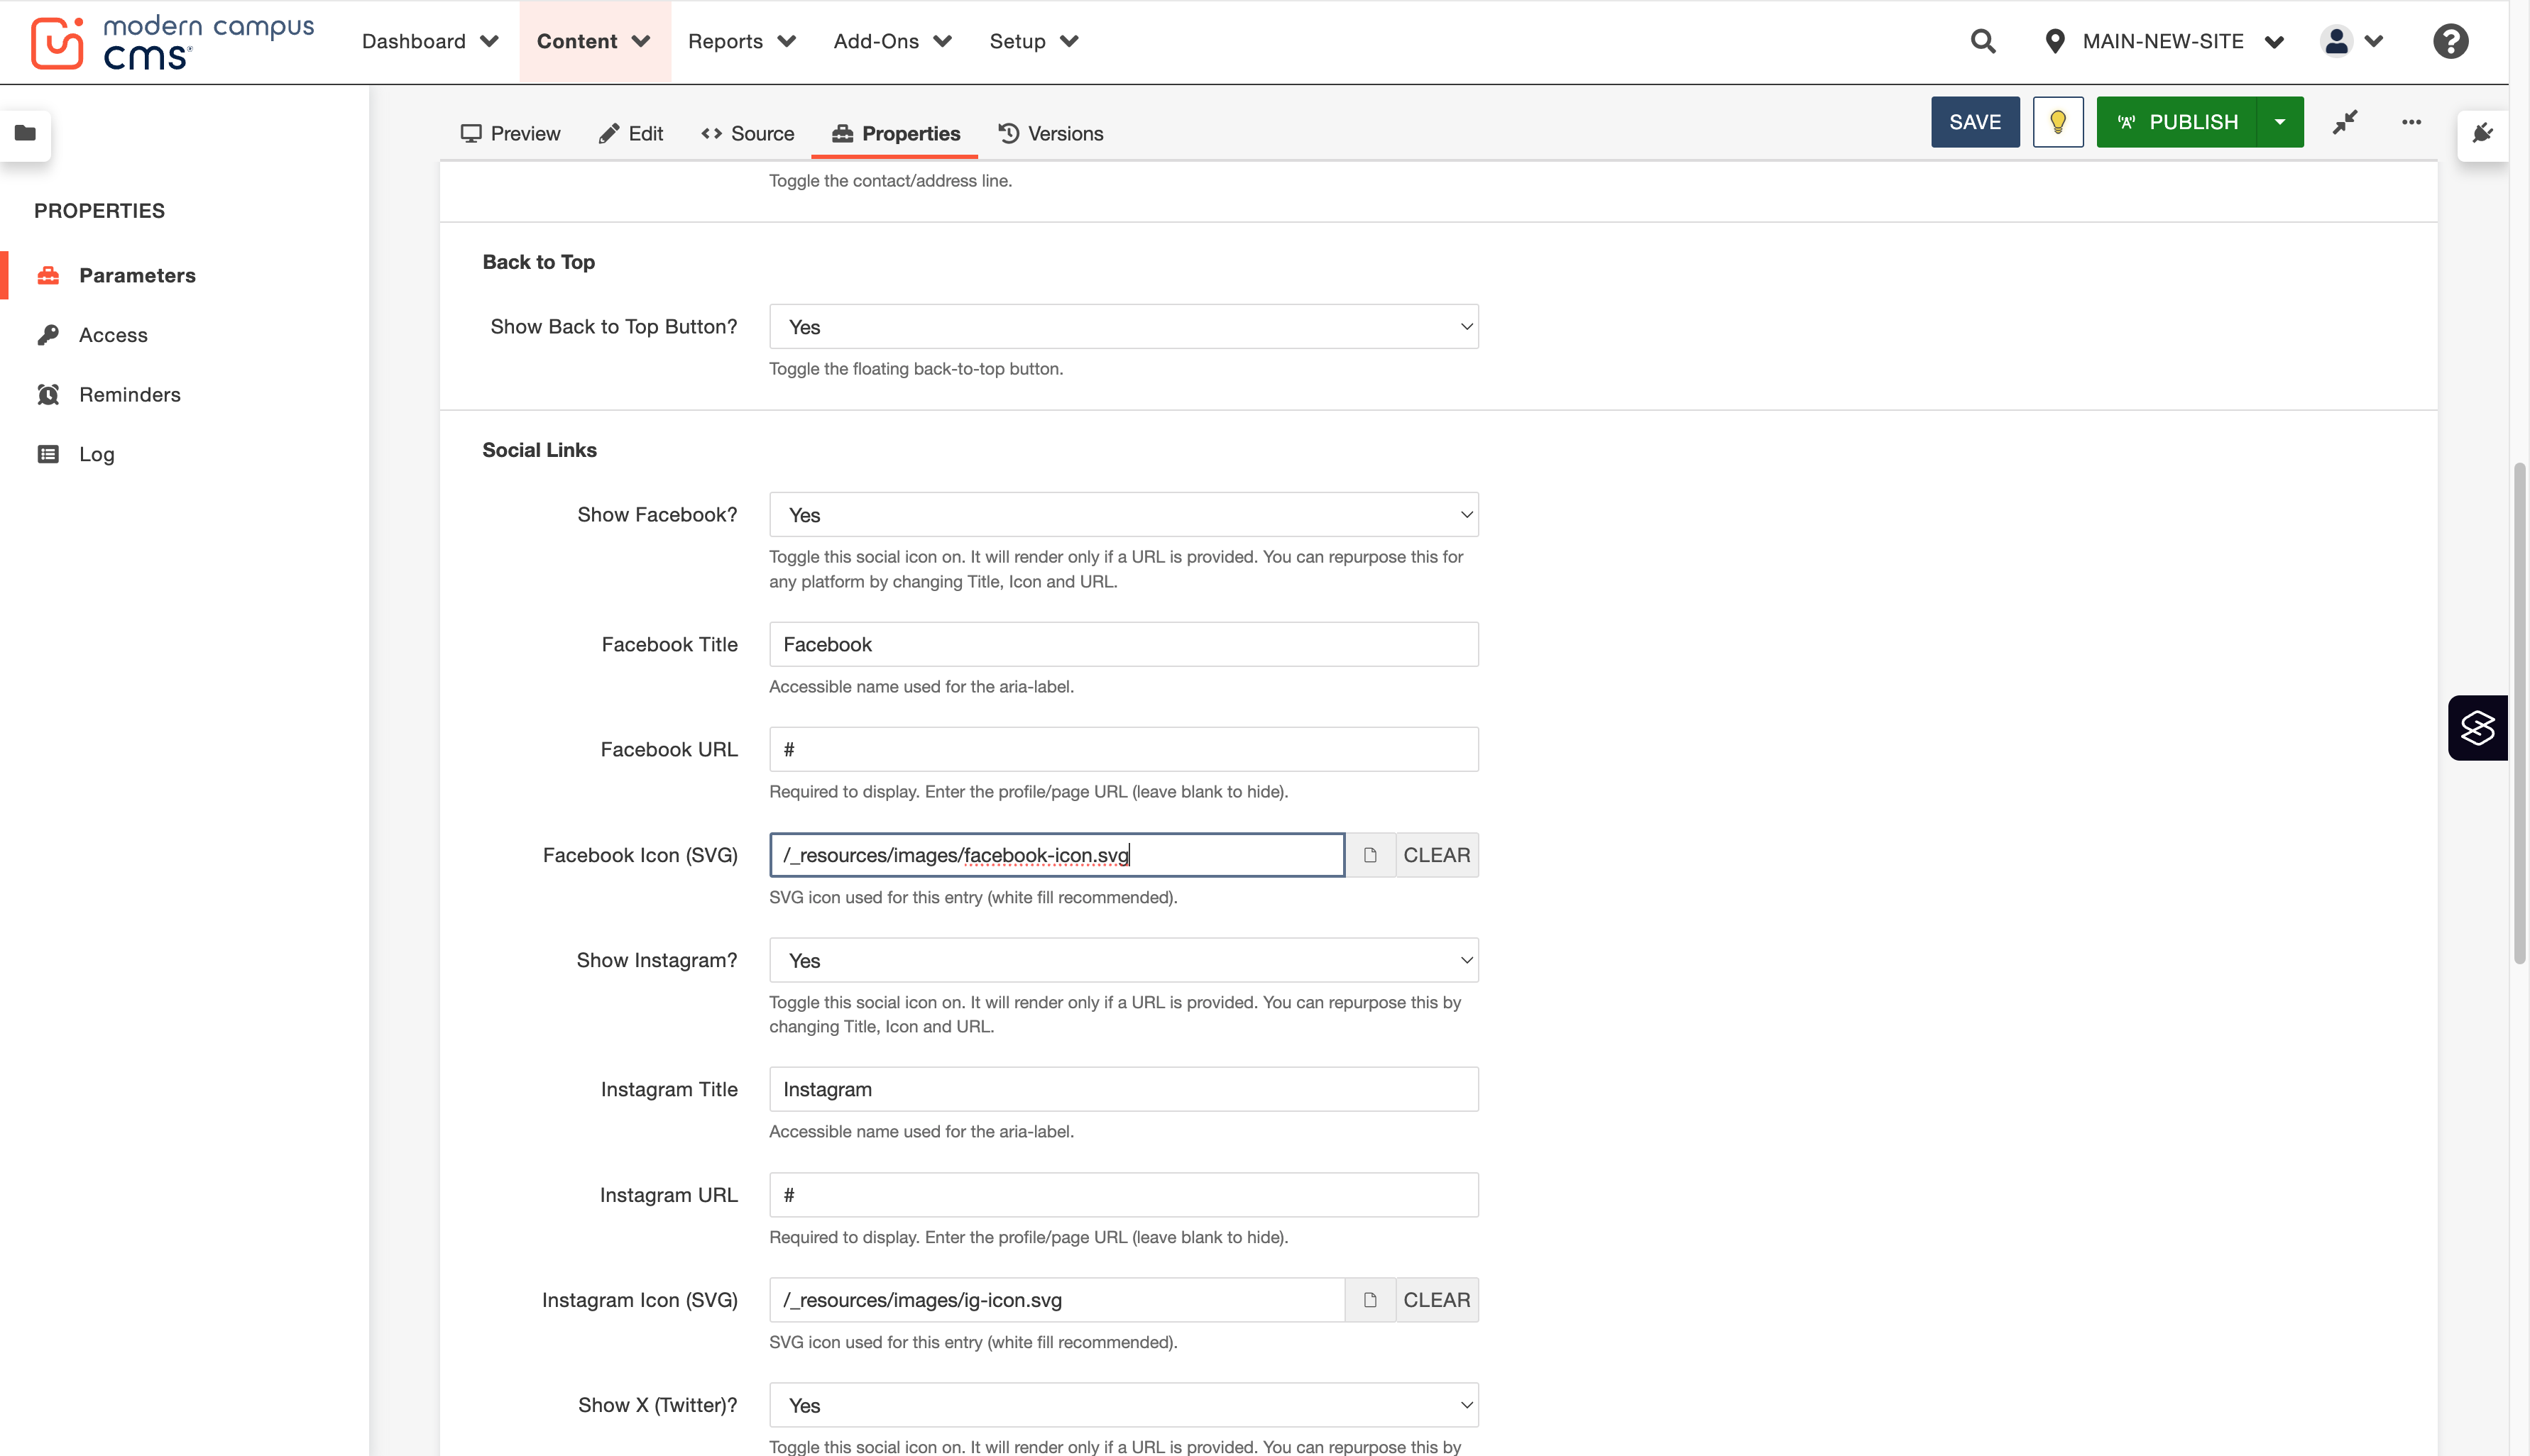This screenshot has width=2530, height=1456.
Task: Open the Show Instagram dropdown
Action: point(1124,960)
